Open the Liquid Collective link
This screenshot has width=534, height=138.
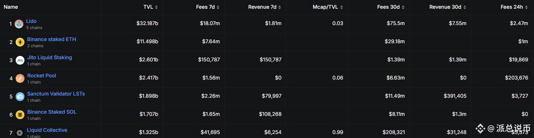pyautogui.click(x=47, y=130)
